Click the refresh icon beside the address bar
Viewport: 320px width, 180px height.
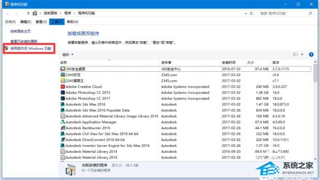pyautogui.click(x=252, y=13)
